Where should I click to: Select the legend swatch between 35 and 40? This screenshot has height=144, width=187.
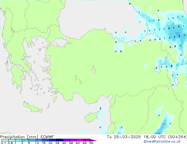click(73, 140)
